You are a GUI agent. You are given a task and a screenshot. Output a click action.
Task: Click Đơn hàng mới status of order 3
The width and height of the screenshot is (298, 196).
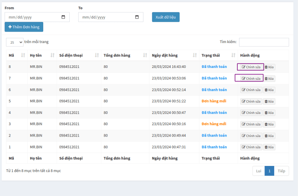point(214,124)
